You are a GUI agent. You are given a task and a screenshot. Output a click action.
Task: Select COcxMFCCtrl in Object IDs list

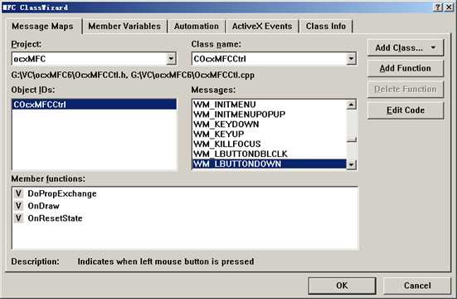[x=95, y=105]
